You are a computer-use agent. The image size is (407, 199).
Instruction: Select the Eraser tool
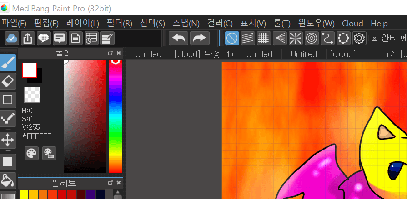8,82
